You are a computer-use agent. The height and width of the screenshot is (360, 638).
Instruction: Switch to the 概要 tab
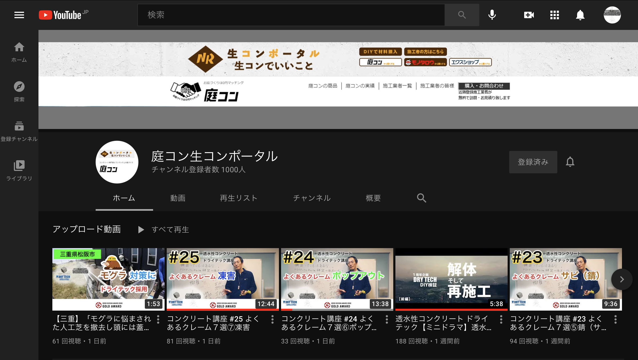point(373,198)
